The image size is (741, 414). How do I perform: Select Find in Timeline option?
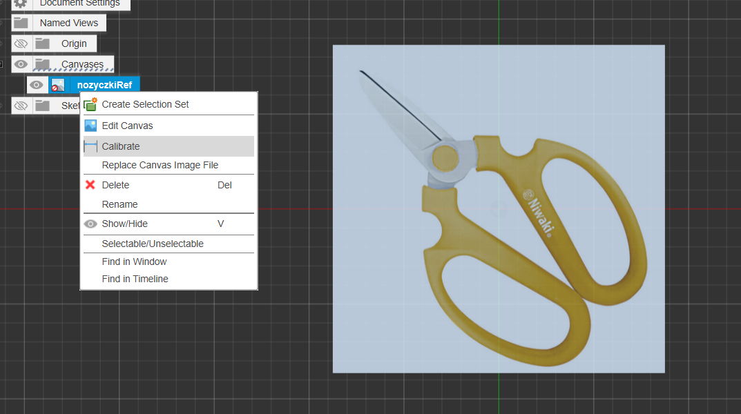click(x=135, y=279)
